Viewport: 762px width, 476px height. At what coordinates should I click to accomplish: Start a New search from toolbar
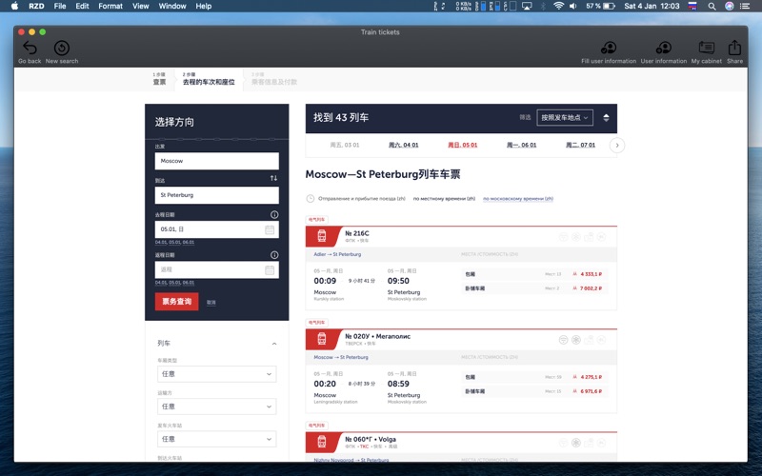point(62,49)
